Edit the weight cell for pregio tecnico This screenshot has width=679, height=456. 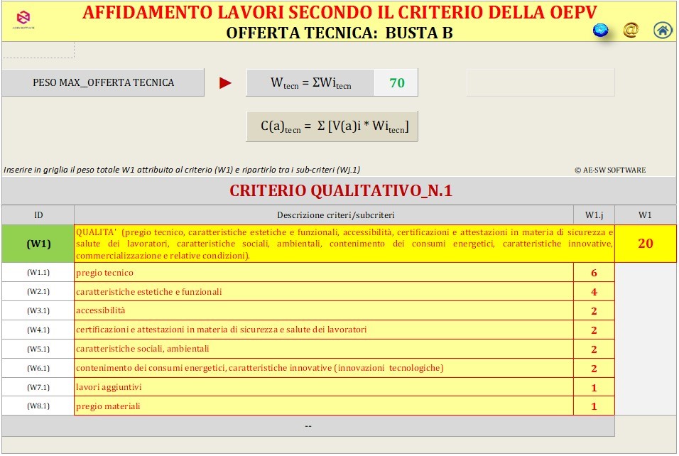[x=594, y=273]
